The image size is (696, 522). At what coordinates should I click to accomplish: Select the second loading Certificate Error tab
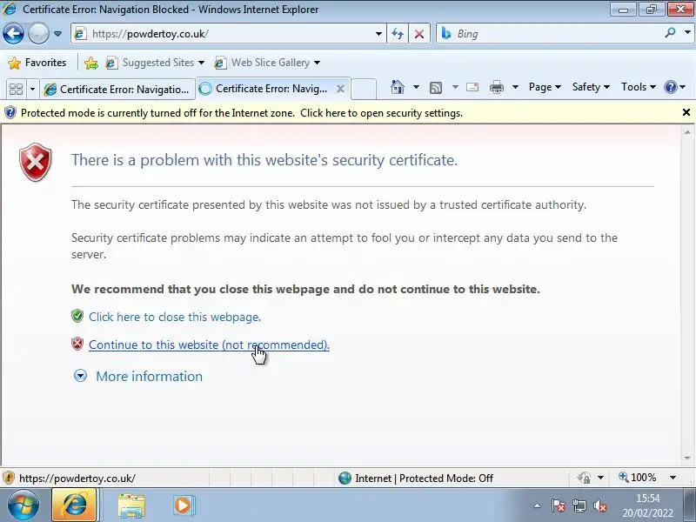point(265,89)
